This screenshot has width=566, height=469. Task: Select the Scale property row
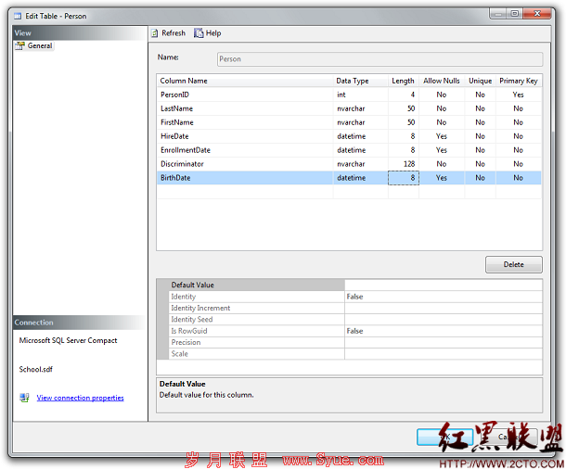[355, 354]
